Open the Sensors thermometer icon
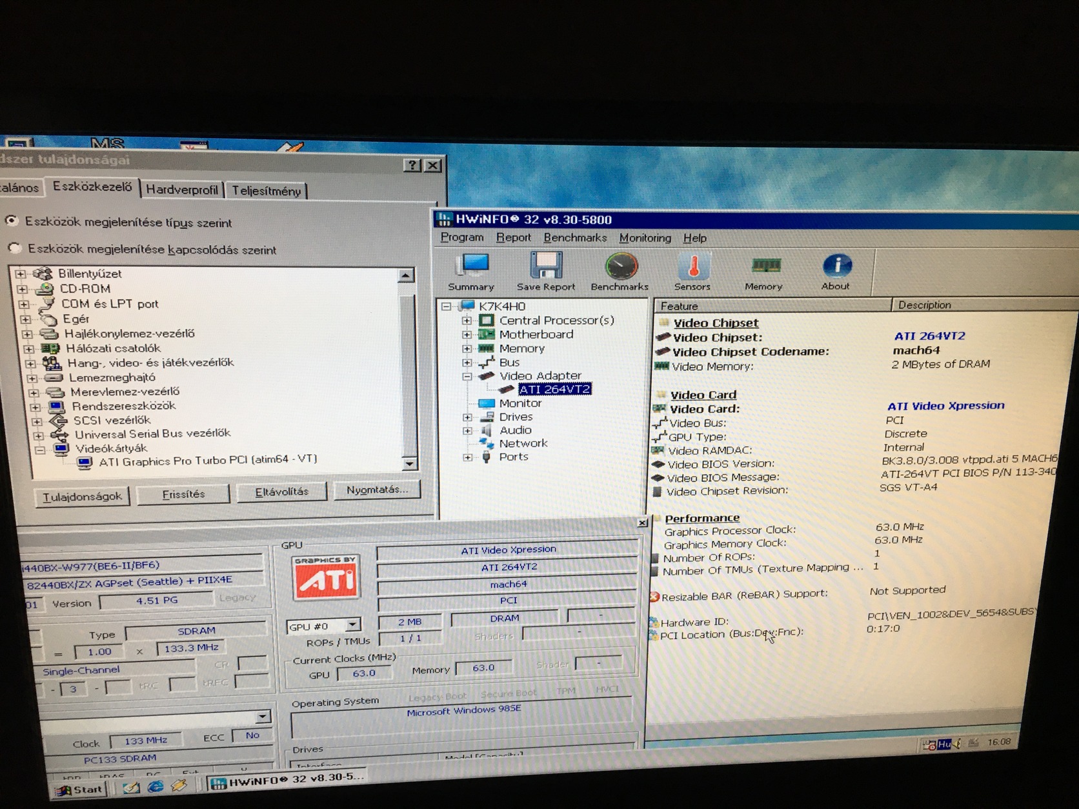 pos(693,265)
